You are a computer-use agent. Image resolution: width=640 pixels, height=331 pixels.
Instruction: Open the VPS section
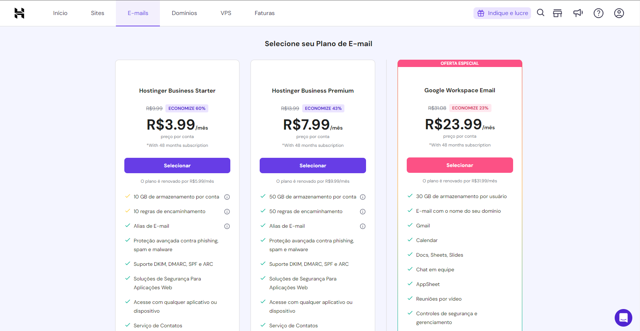click(226, 13)
